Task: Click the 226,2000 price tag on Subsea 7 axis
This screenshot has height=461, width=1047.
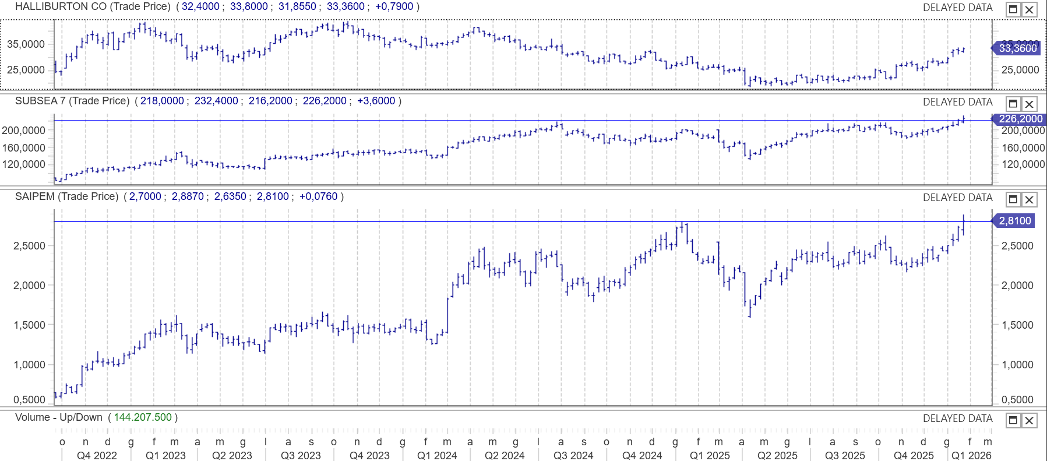Action: click(x=1020, y=119)
